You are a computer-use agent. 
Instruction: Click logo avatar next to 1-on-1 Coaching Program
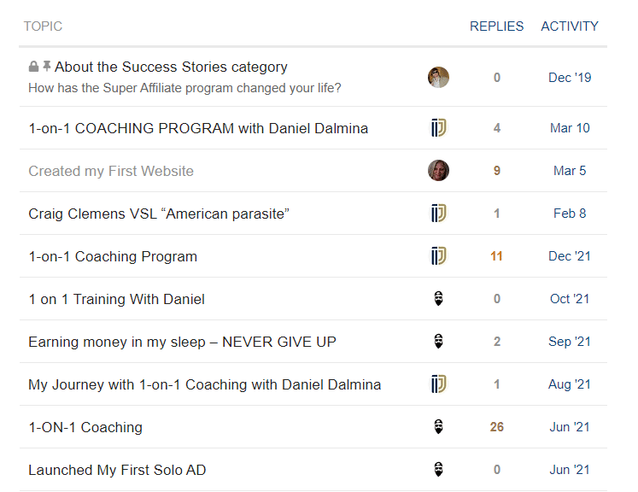tap(439, 256)
